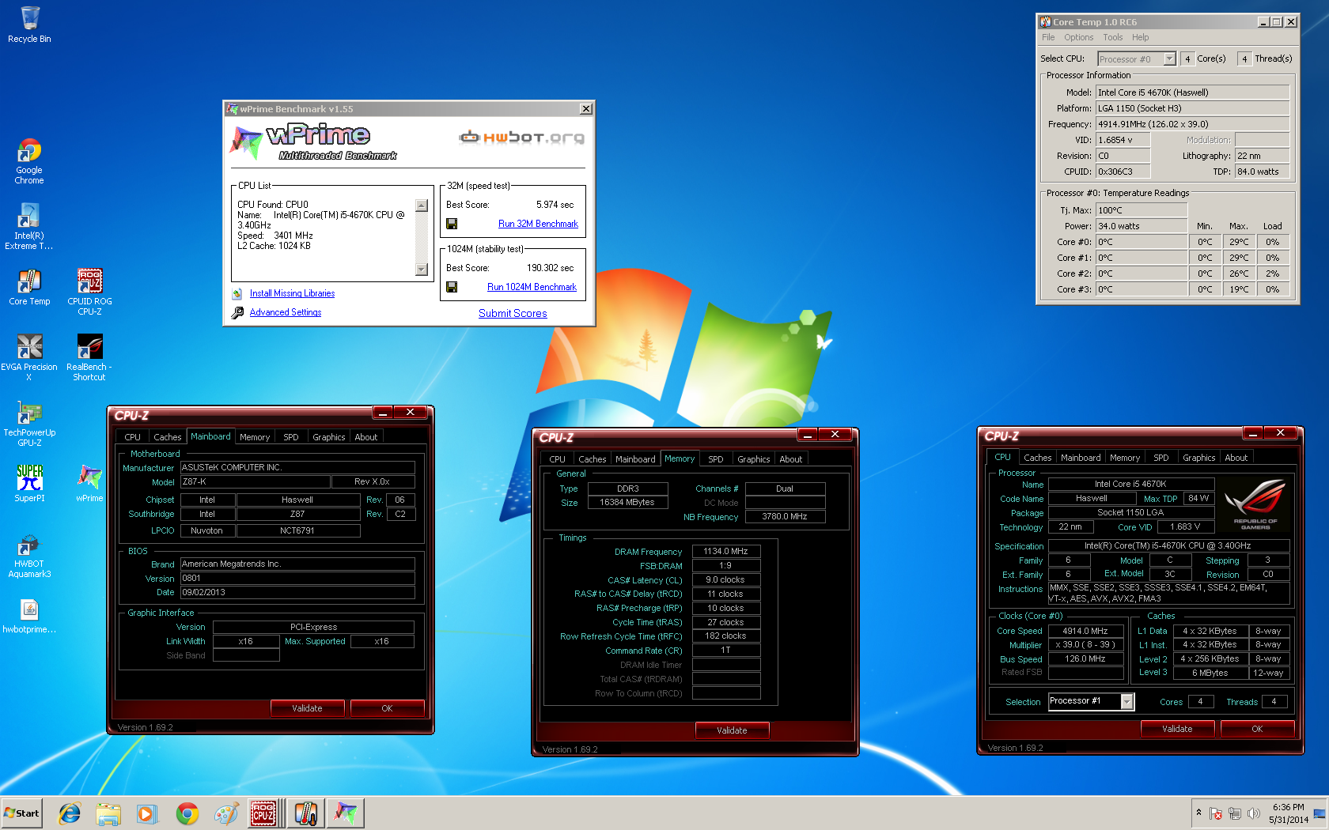Expand the Processor #1 selection dropdown in CPU-Z

[1127, 701]
